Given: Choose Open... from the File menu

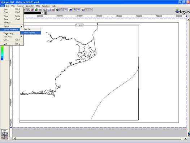Looking at the screenshot, I should tap(12, 12).
